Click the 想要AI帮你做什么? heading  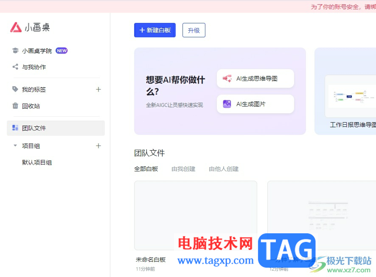tap(175, 86)
